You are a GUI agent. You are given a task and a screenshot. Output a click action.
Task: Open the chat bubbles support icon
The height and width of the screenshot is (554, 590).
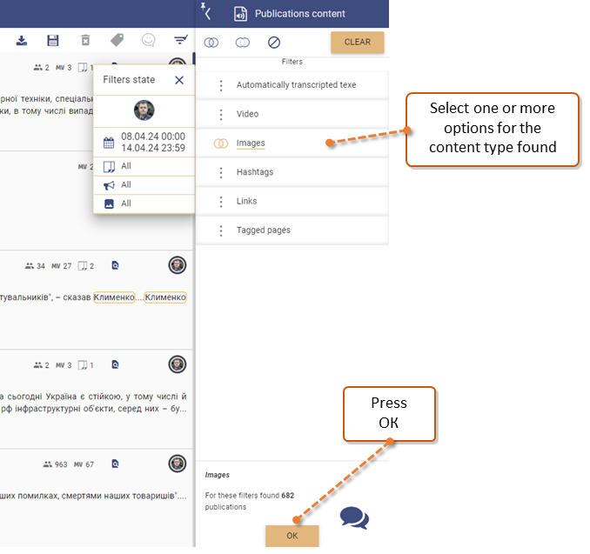pos(354,517)
